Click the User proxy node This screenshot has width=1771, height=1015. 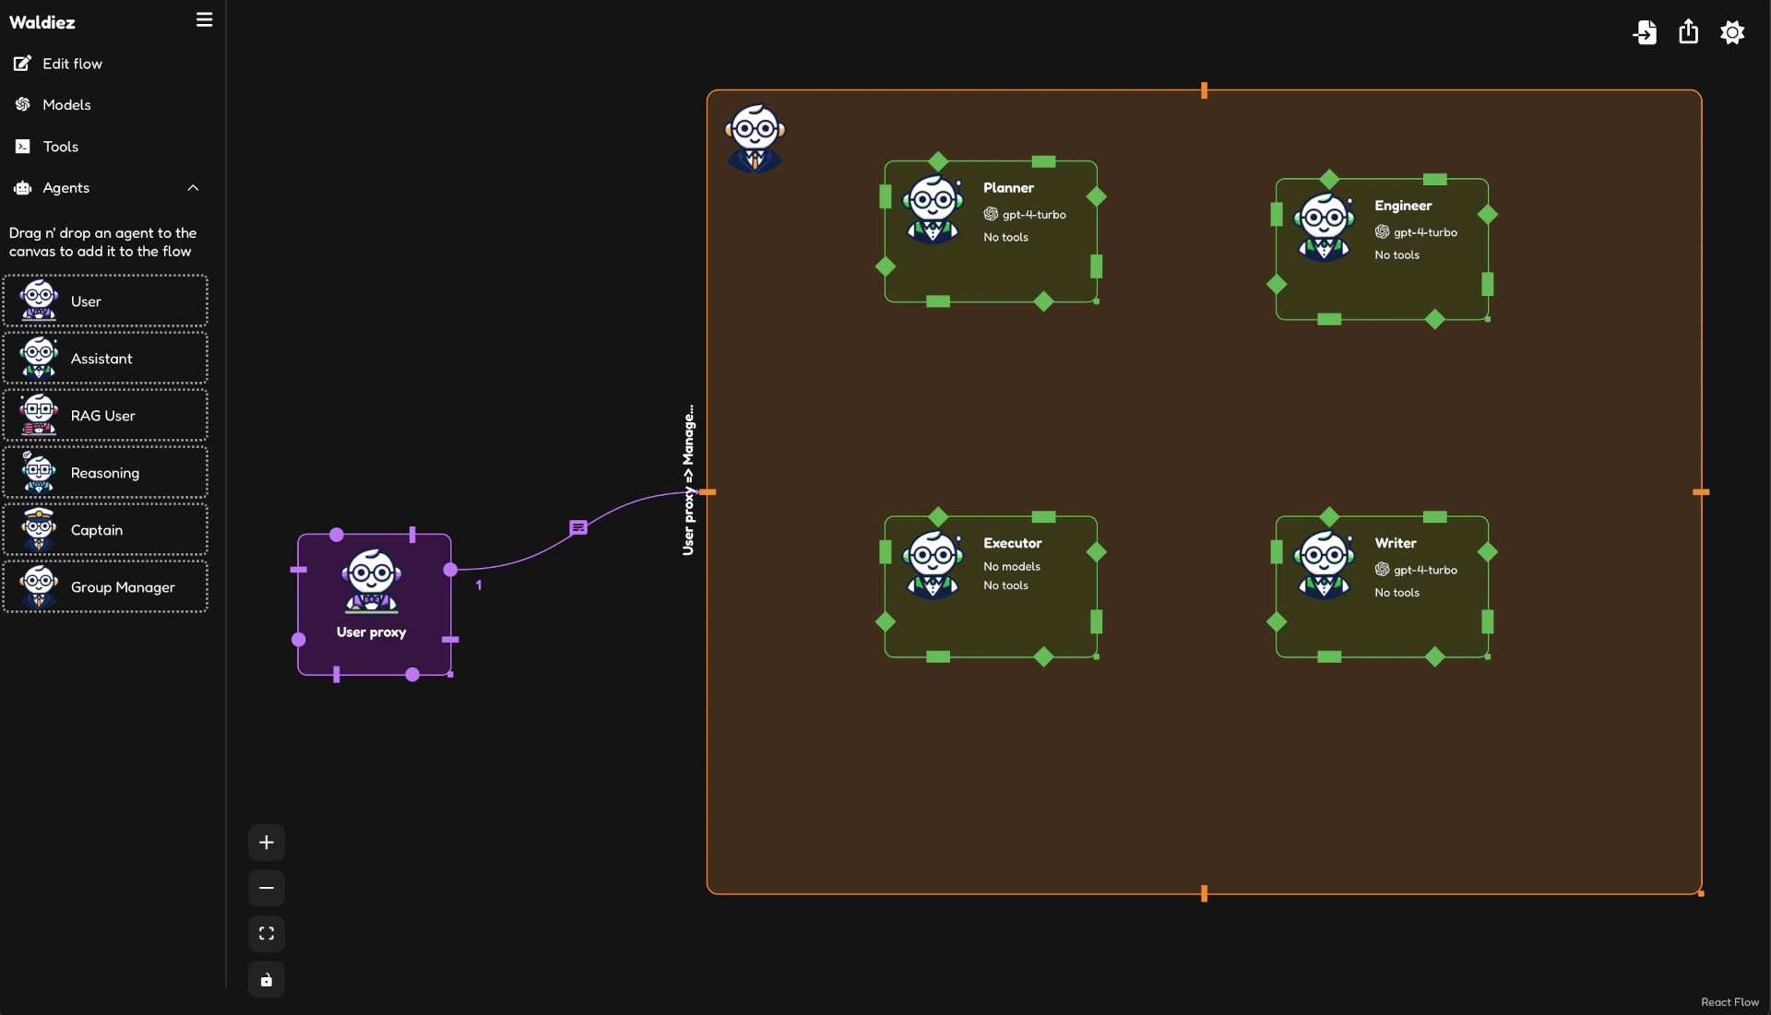[x=374, y=604]
